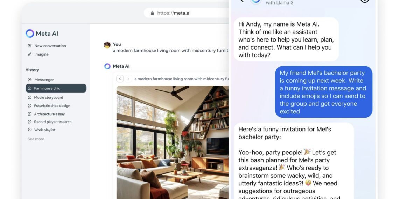This screenshot has height=199, width=399.
Task: Select Futuristic shoe design history item
Action: (x=52, y=106)
